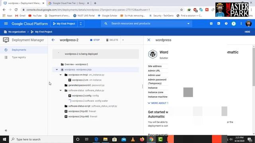Open the user account avatar

pyautogui.click(x=249, y=24)
